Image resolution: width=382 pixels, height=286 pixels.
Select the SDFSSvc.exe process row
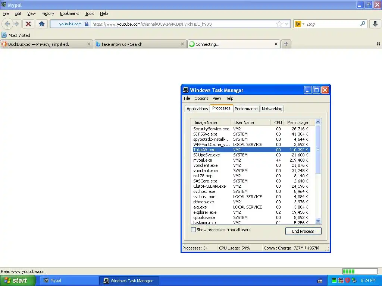[251, 134]
